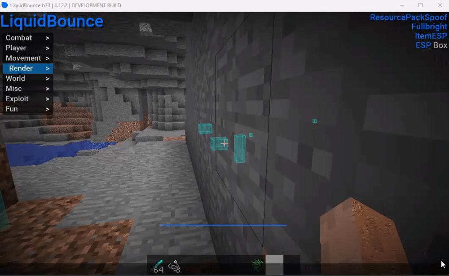The width and height of the screenshot is (449, 276).
Task: Click ItemESP in the active modules list
Action: (431, 36)
